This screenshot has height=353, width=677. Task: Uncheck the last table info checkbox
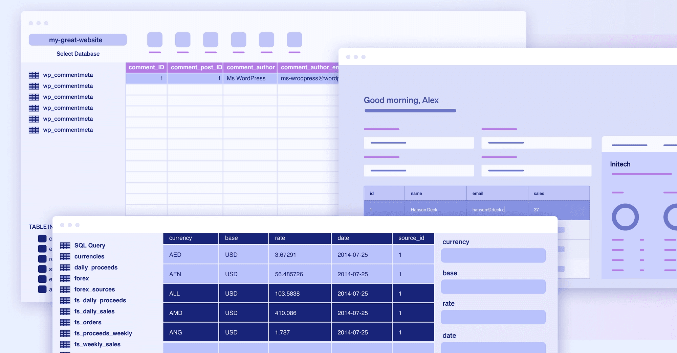42,289
